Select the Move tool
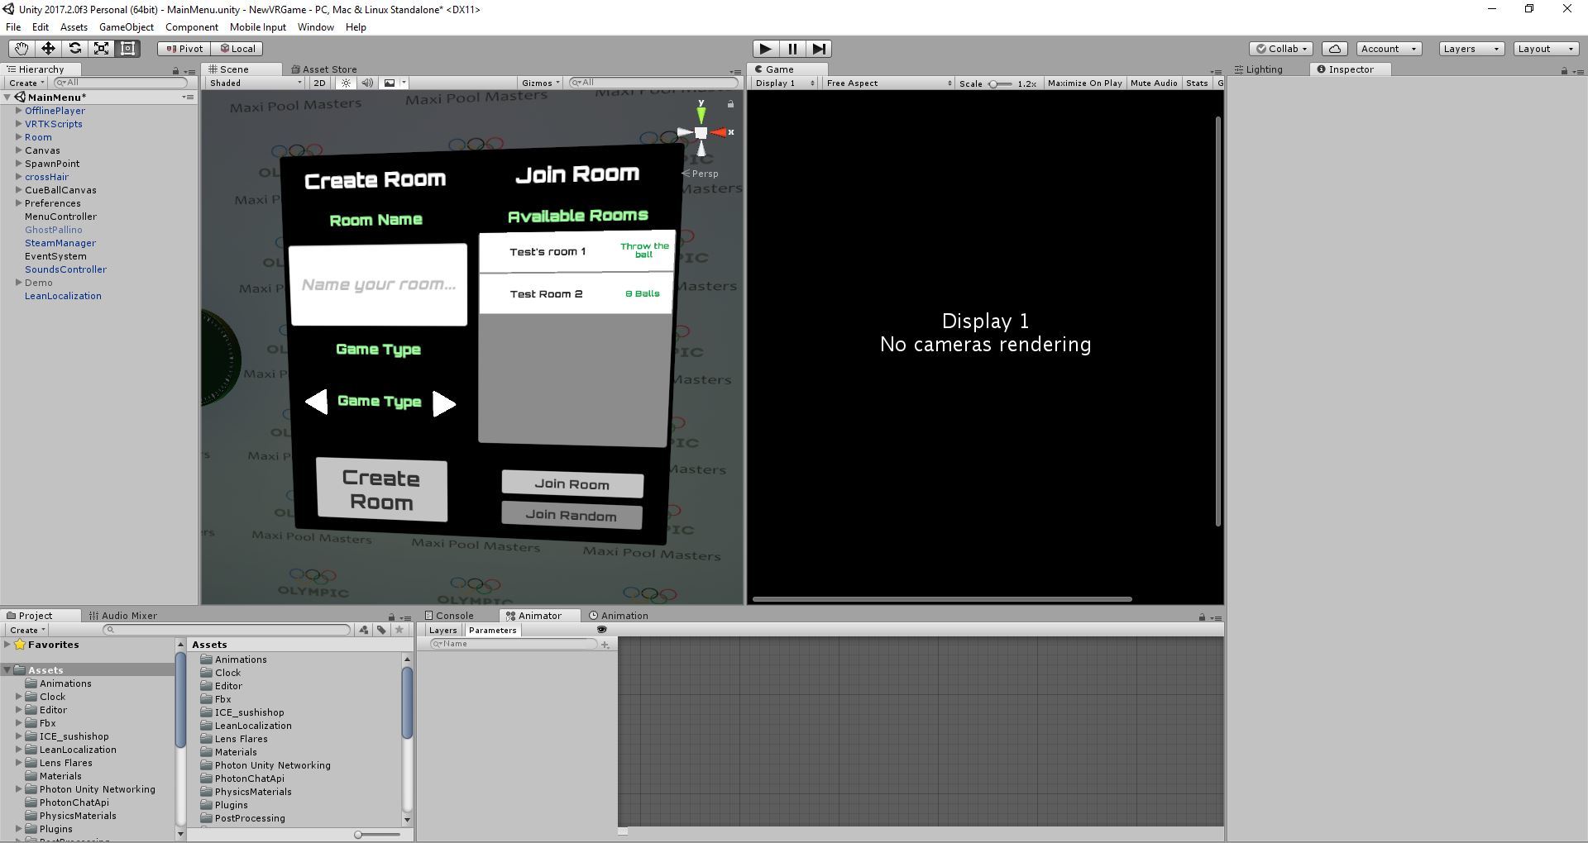Image resolution: width=1588 pixels, height=843 pixels. pos(48,49)
